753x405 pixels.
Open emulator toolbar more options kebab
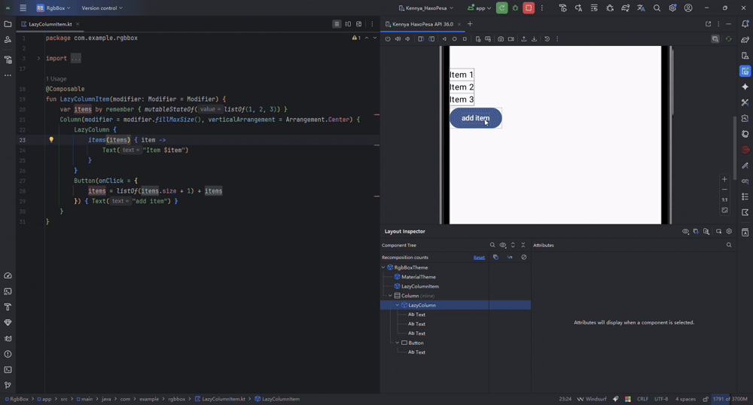click(557, 39)
